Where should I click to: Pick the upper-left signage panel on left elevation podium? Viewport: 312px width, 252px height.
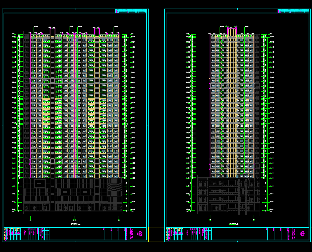39,184
